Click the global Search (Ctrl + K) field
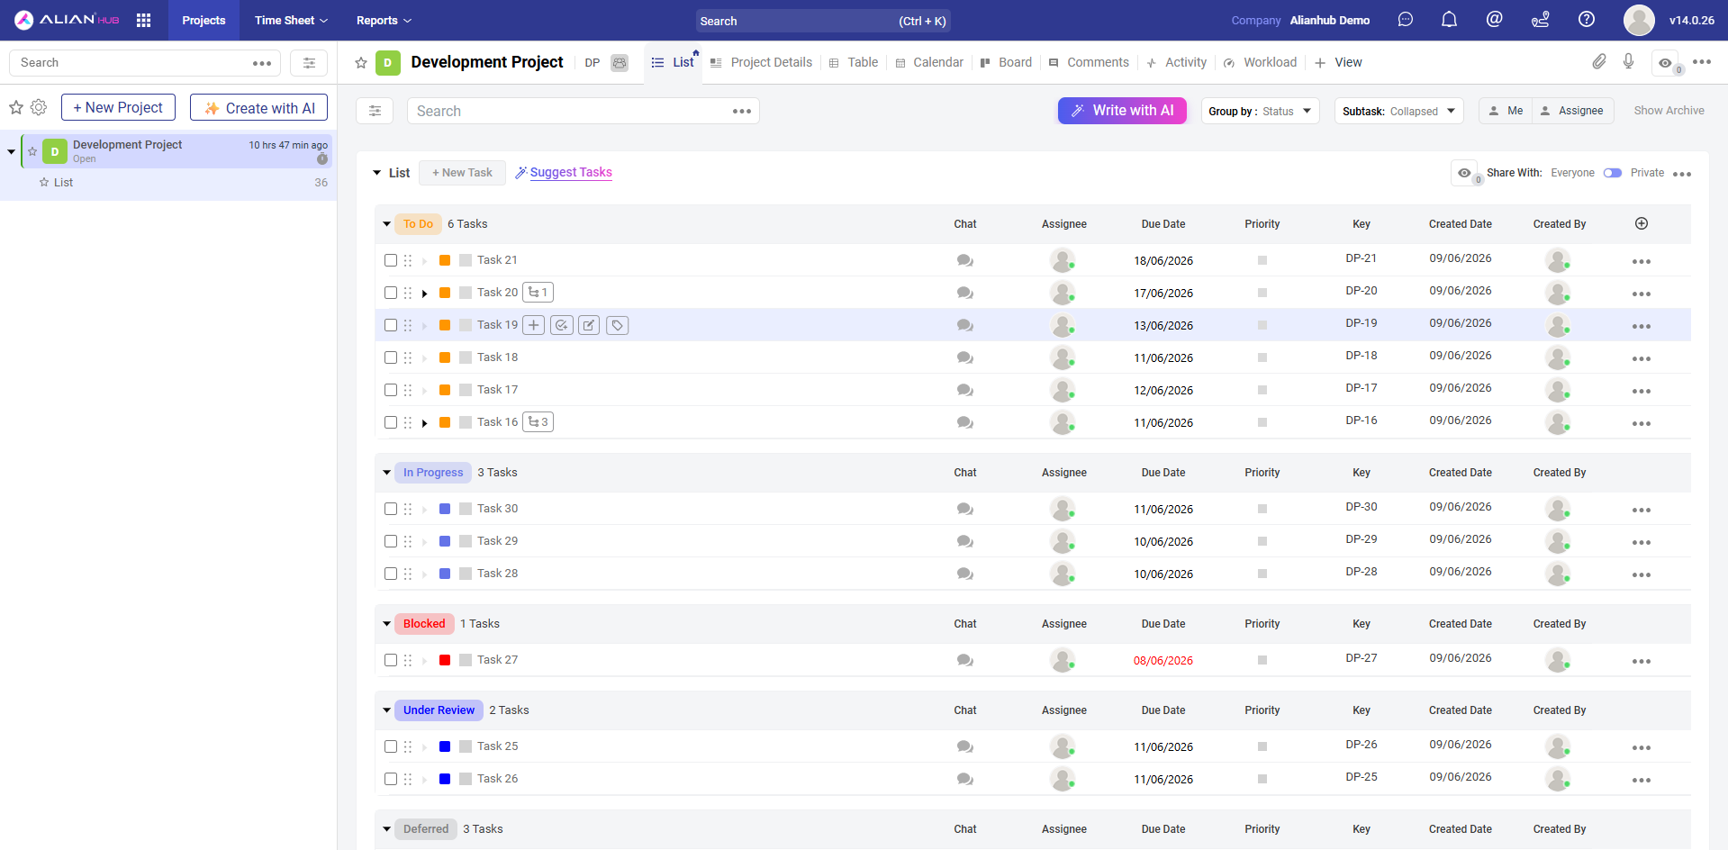1728x850 pixels. pos(823,21)
